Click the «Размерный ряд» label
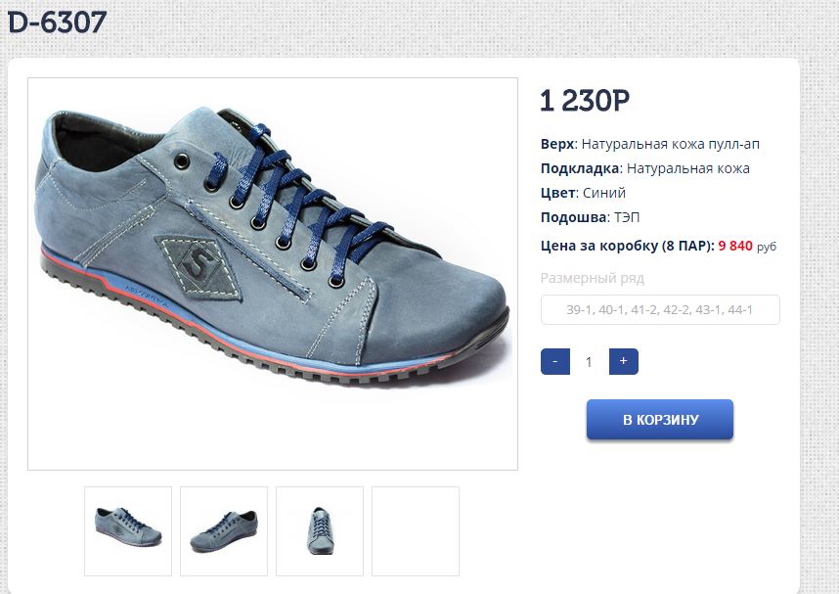Screen dimensions: 839x594 click(593, 278)
